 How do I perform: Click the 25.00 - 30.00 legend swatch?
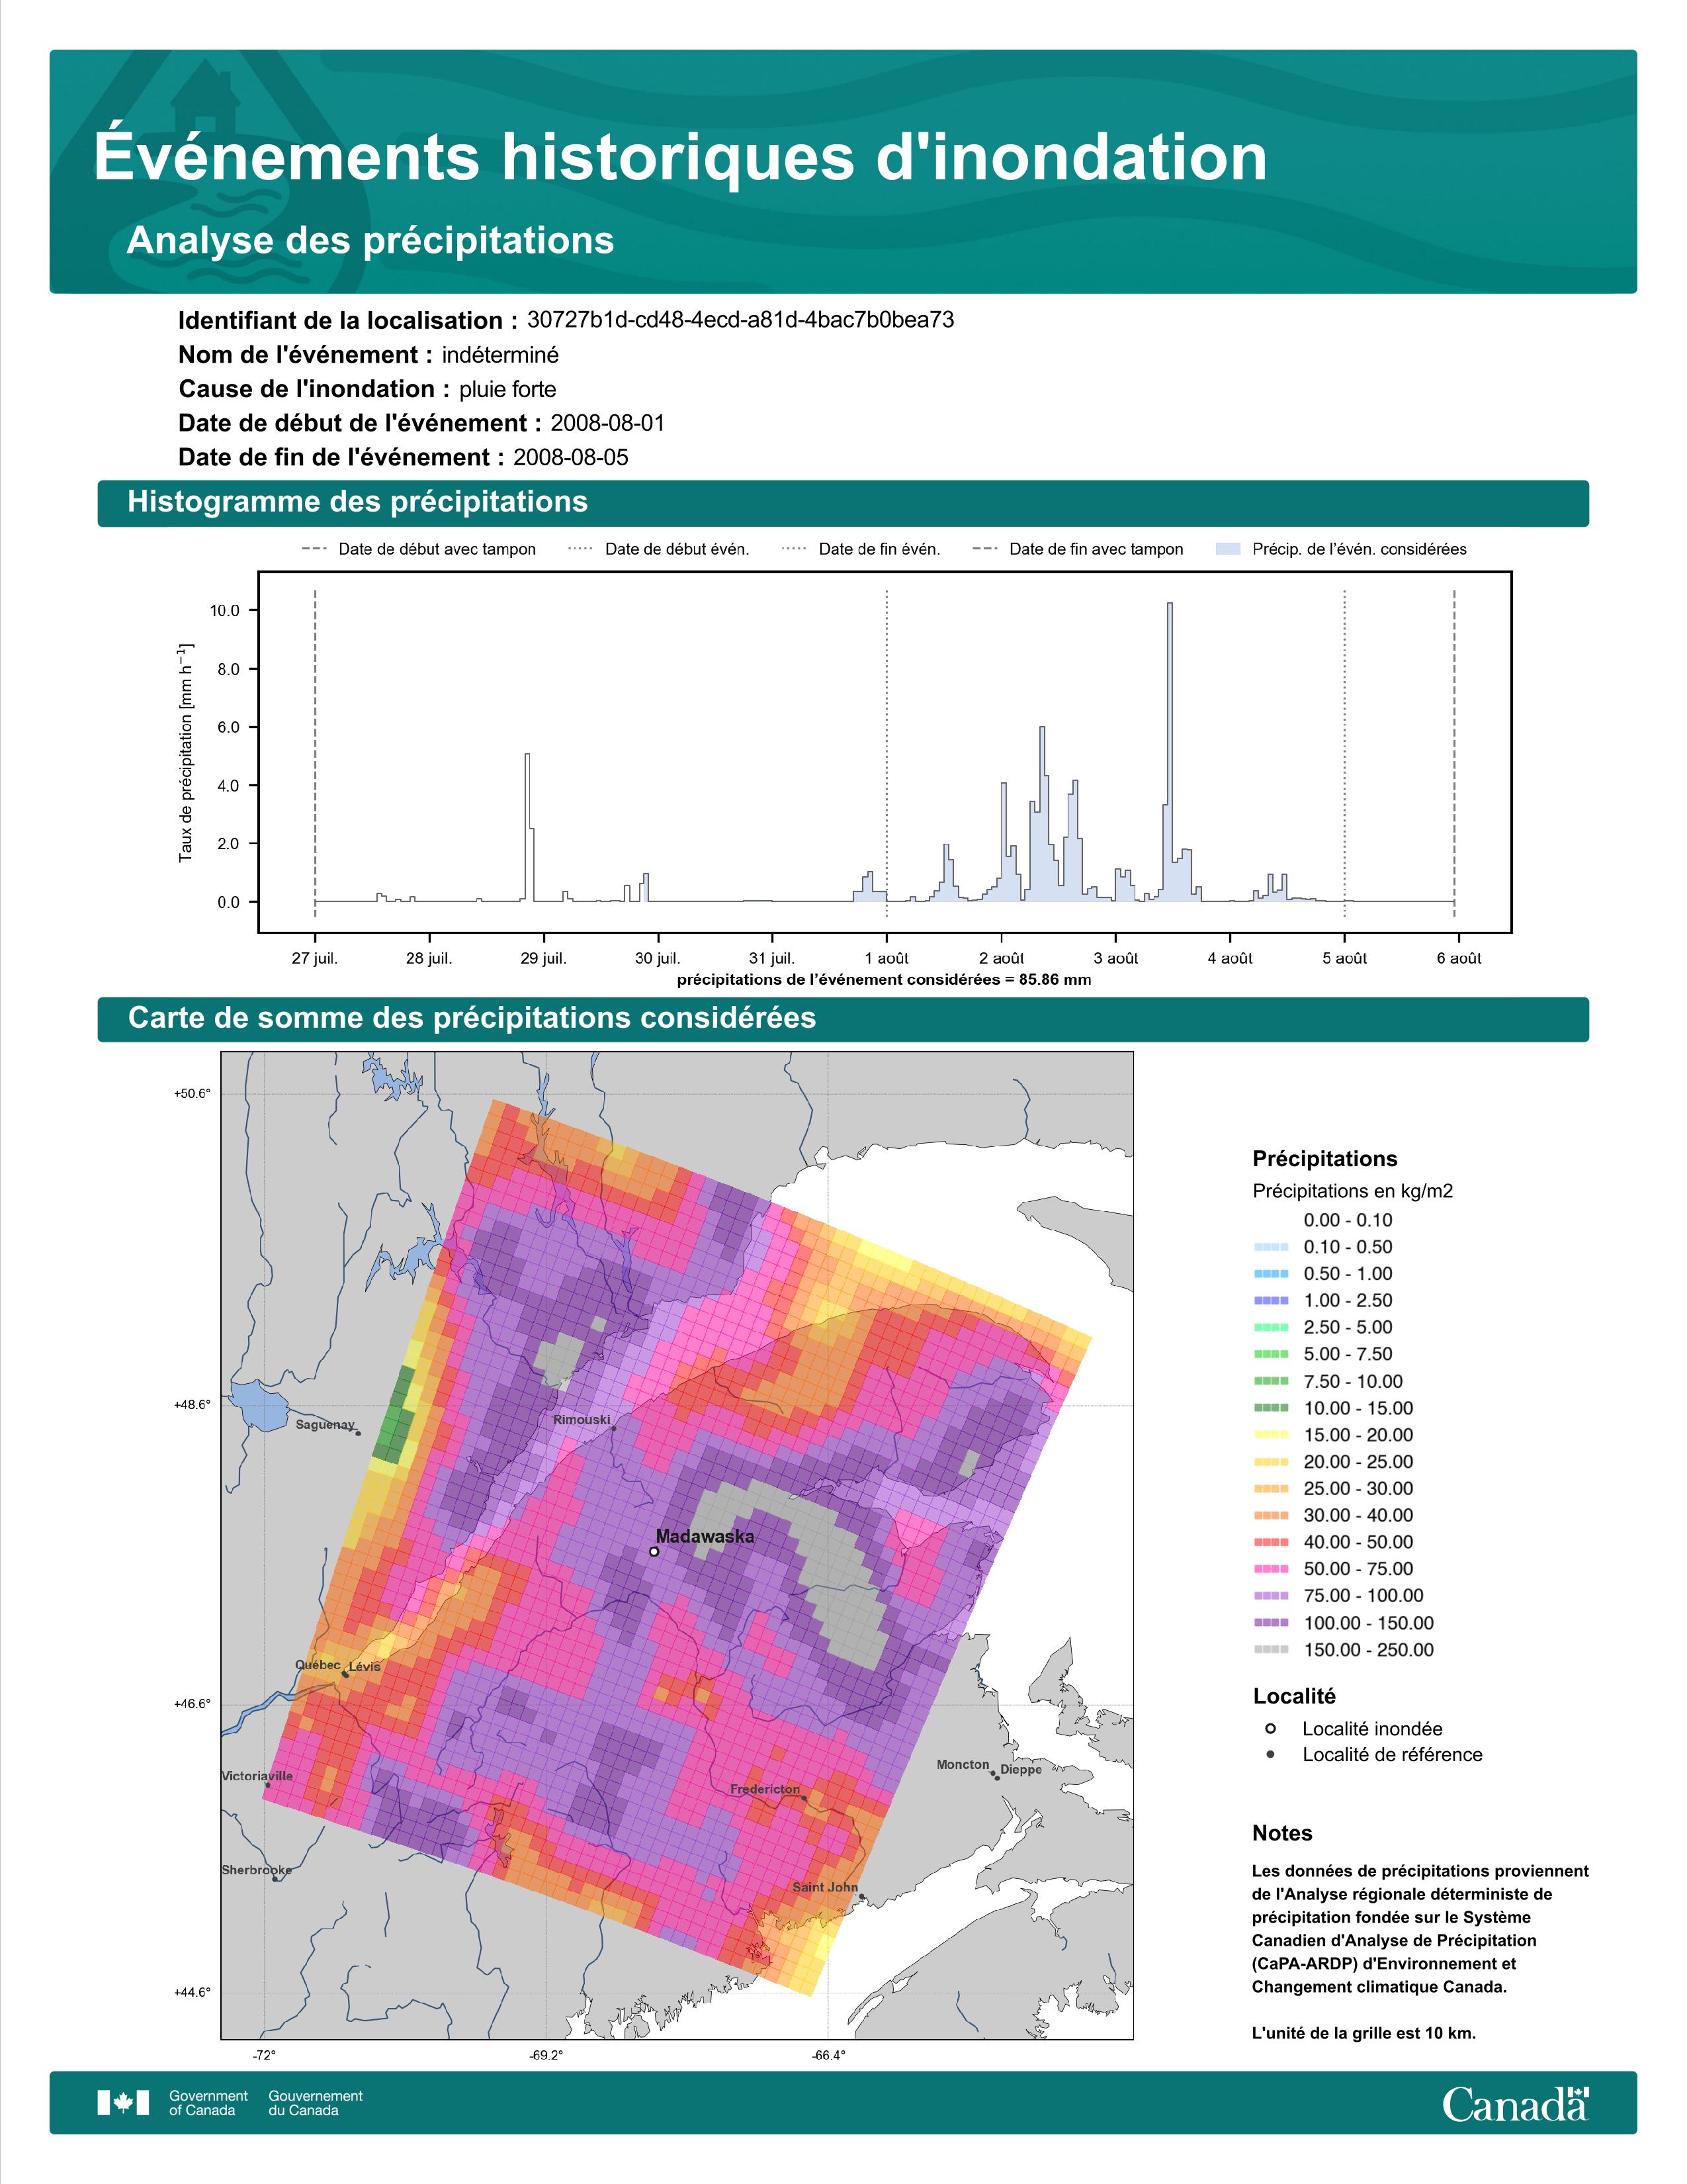[x=1270, y=1489]
